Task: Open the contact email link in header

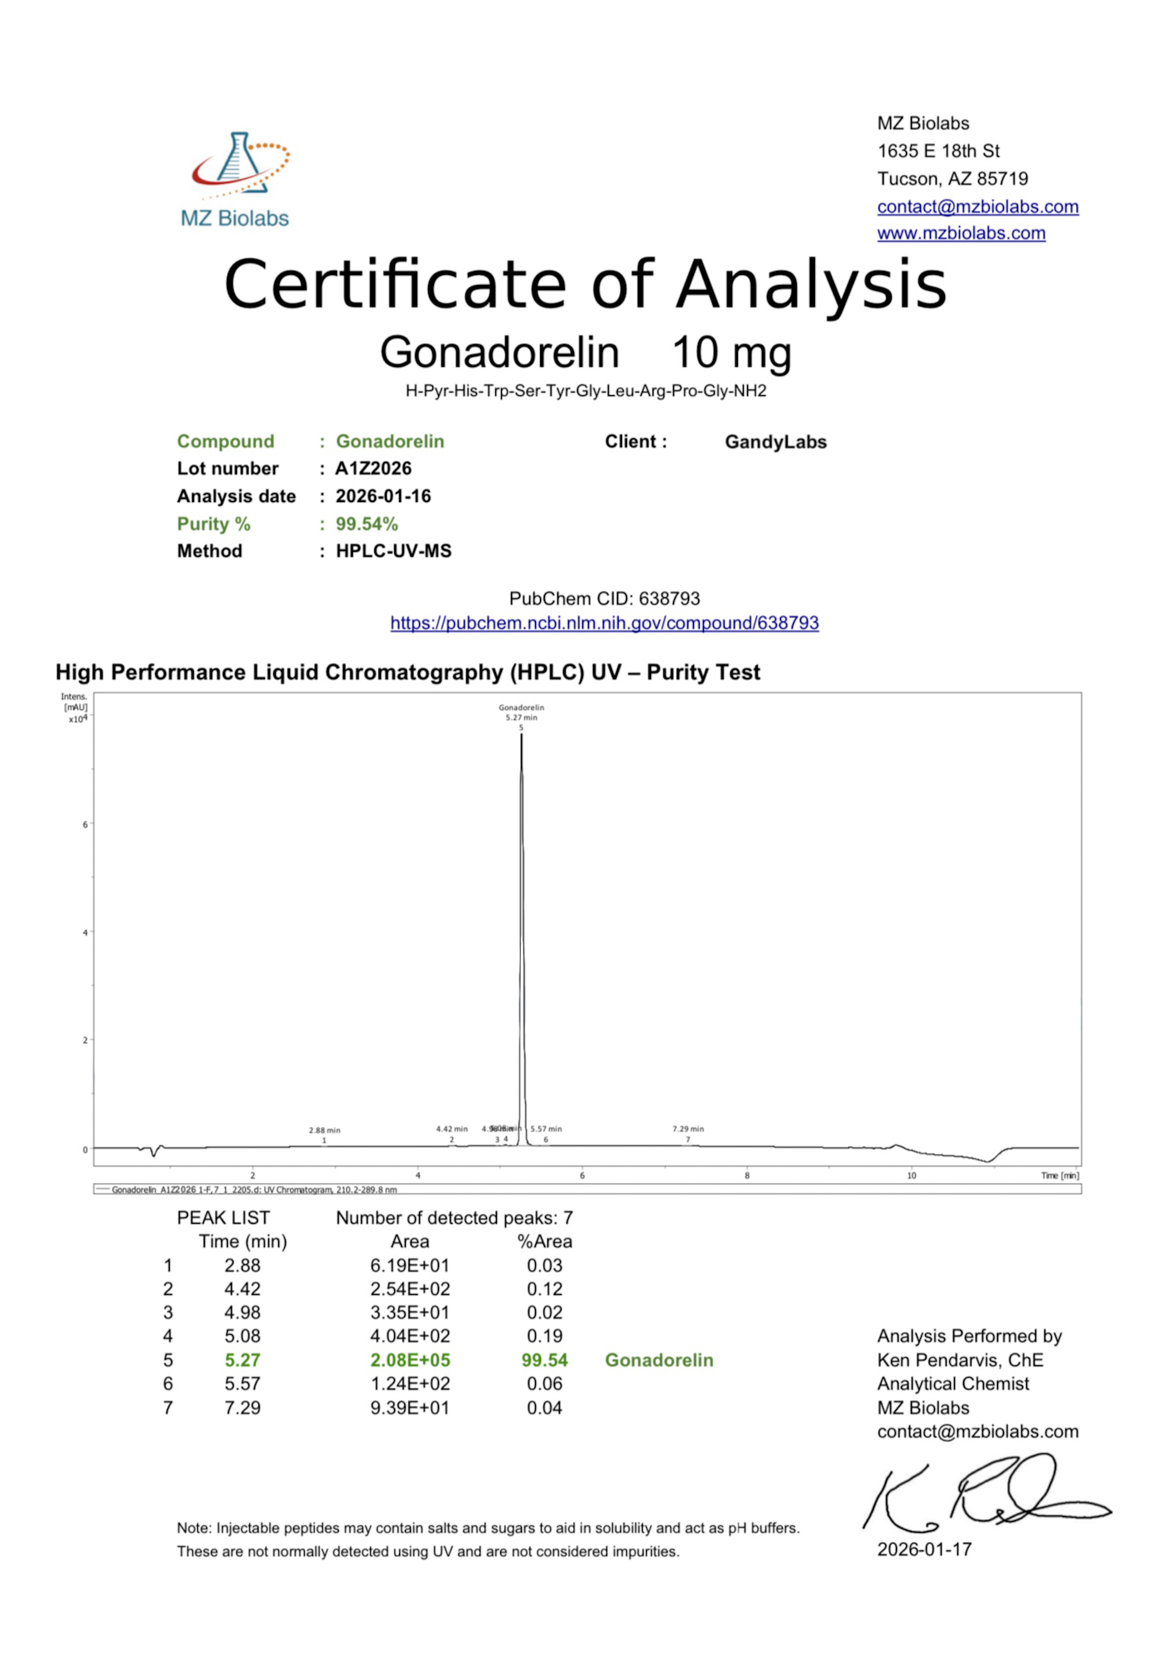Action: (x=977, y=206)
